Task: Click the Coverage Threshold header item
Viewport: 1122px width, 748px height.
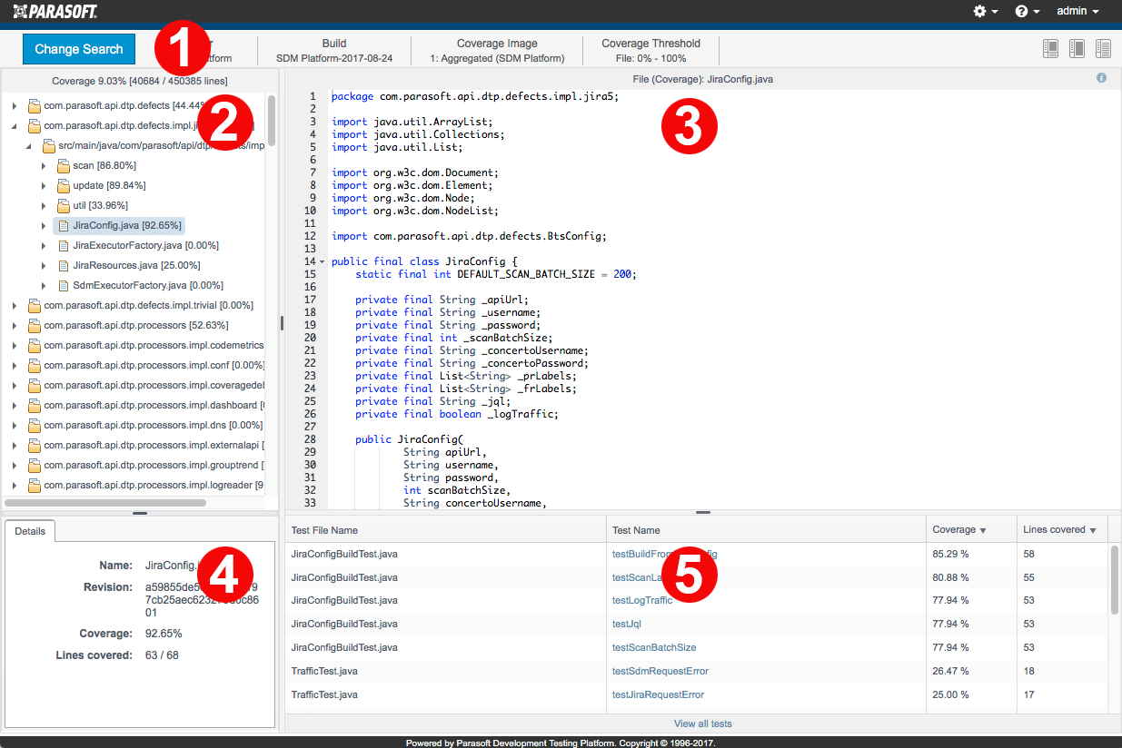Action: (650, 50)
